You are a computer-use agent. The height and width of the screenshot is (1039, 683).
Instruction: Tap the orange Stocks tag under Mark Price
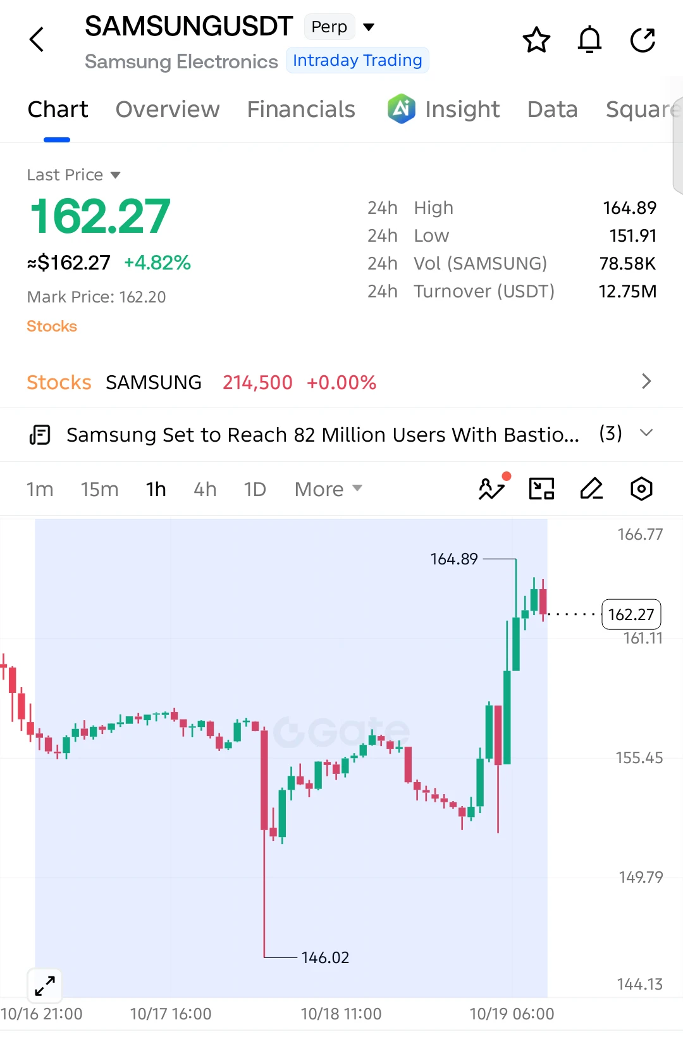click(52, 326)
